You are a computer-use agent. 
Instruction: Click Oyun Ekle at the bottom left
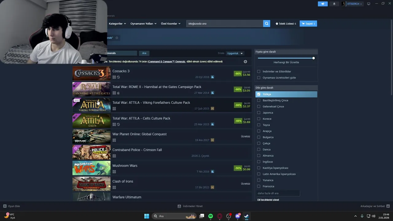coord(12,206)
